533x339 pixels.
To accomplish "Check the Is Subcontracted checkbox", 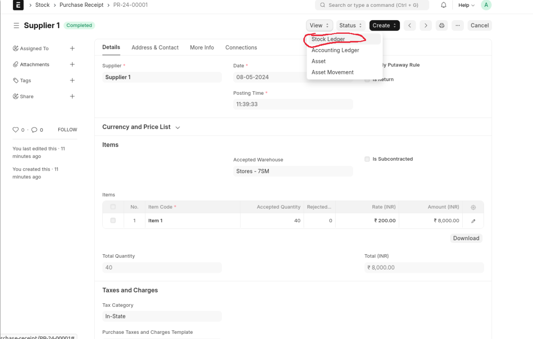I will pos(367,159).
